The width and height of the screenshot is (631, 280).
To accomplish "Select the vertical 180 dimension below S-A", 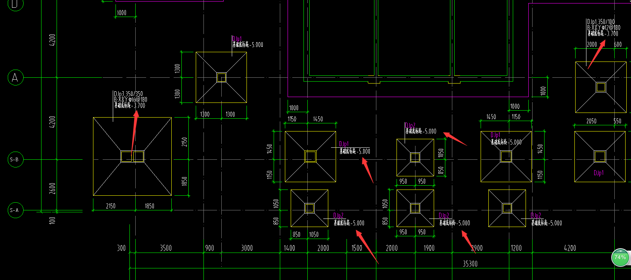I will 52,220.
